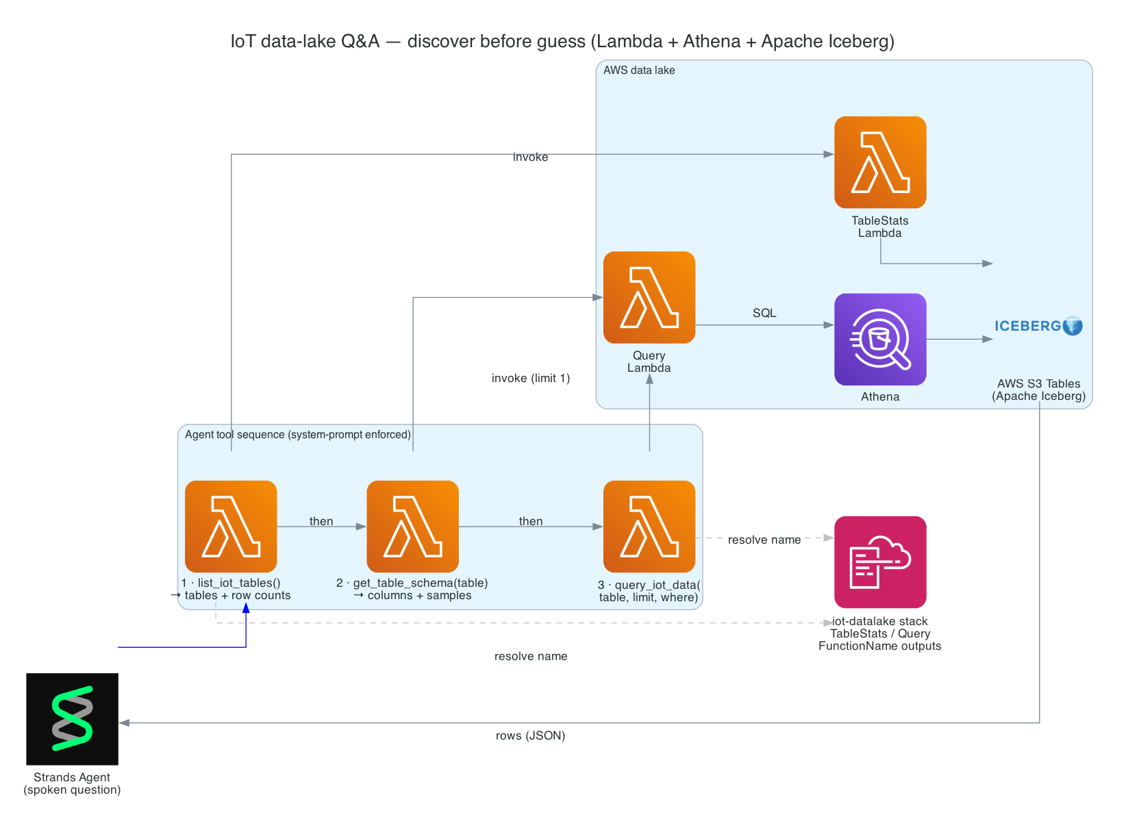The height and width of the screenshot is (821, 1126).
Task: Click the 'Athena' caption
Action: tap(880, 396)
